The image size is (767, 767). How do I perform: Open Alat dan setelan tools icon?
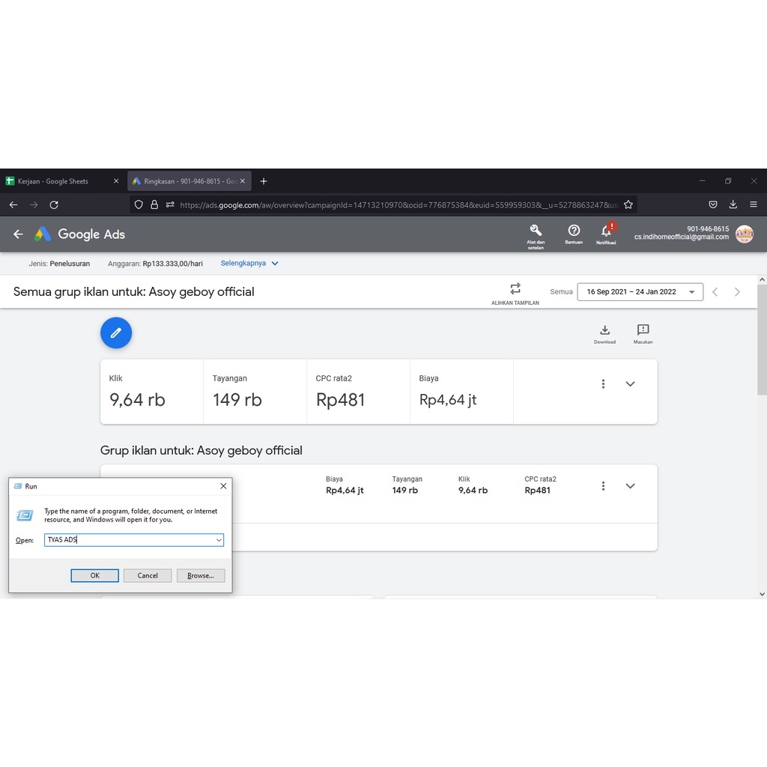(536, 236)
